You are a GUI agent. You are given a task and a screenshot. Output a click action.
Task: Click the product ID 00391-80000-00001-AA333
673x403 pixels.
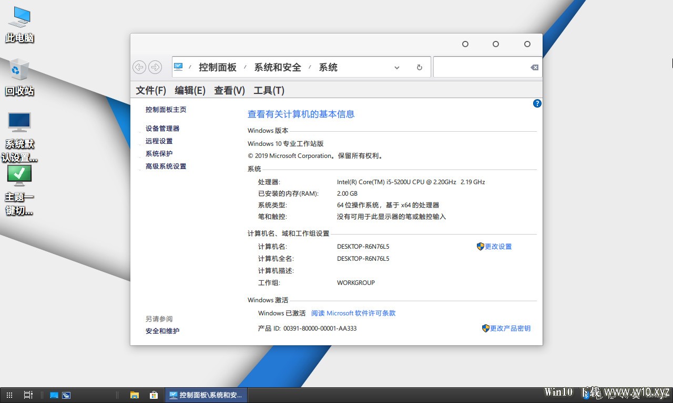pos(320,328)
